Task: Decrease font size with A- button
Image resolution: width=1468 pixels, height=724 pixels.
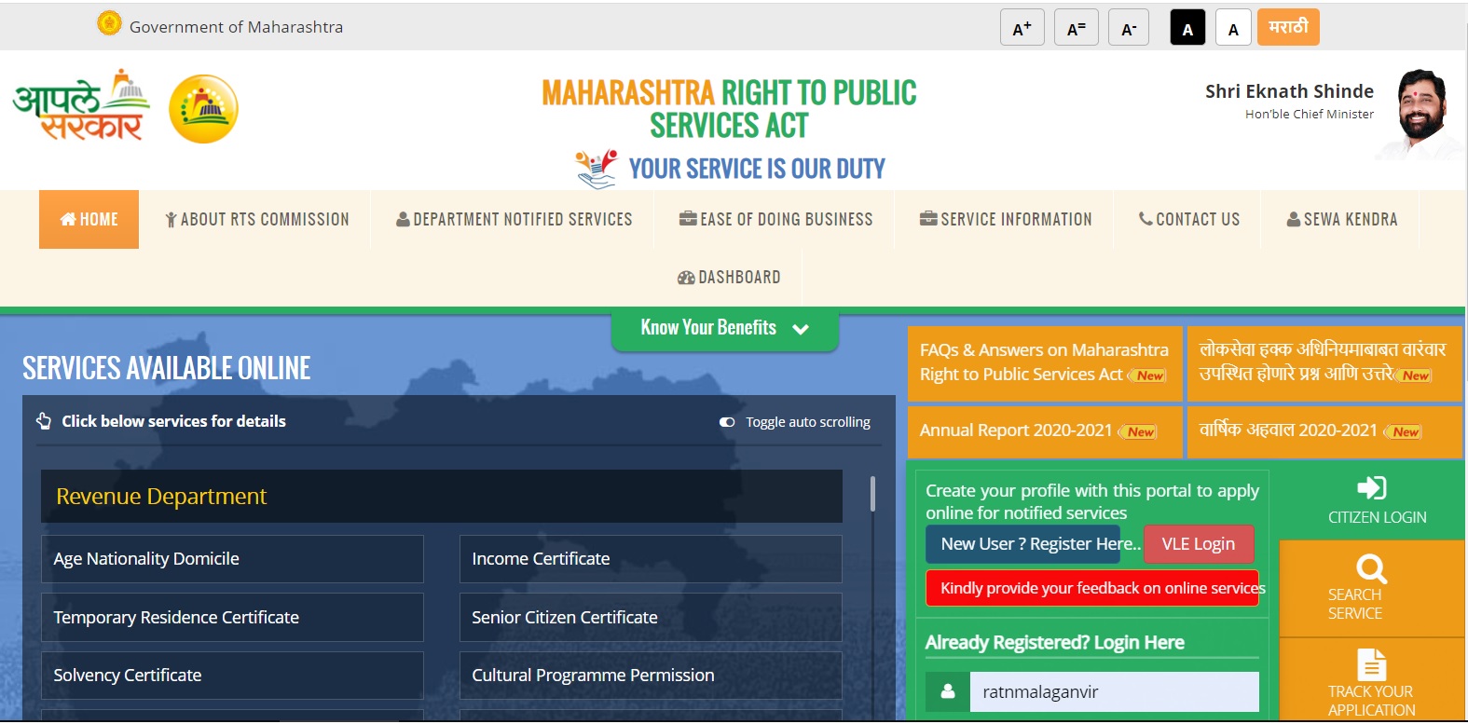Action: [1129, 28]
